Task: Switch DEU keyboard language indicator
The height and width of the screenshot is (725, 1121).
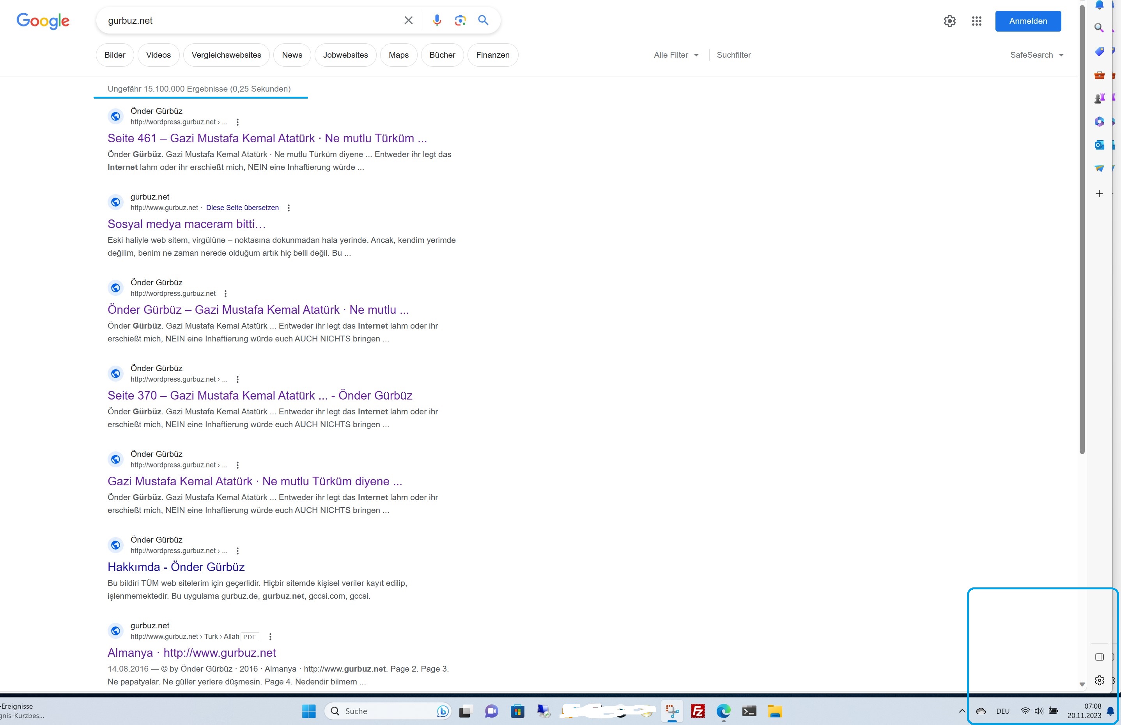Action: click(x=1003, y=711)
